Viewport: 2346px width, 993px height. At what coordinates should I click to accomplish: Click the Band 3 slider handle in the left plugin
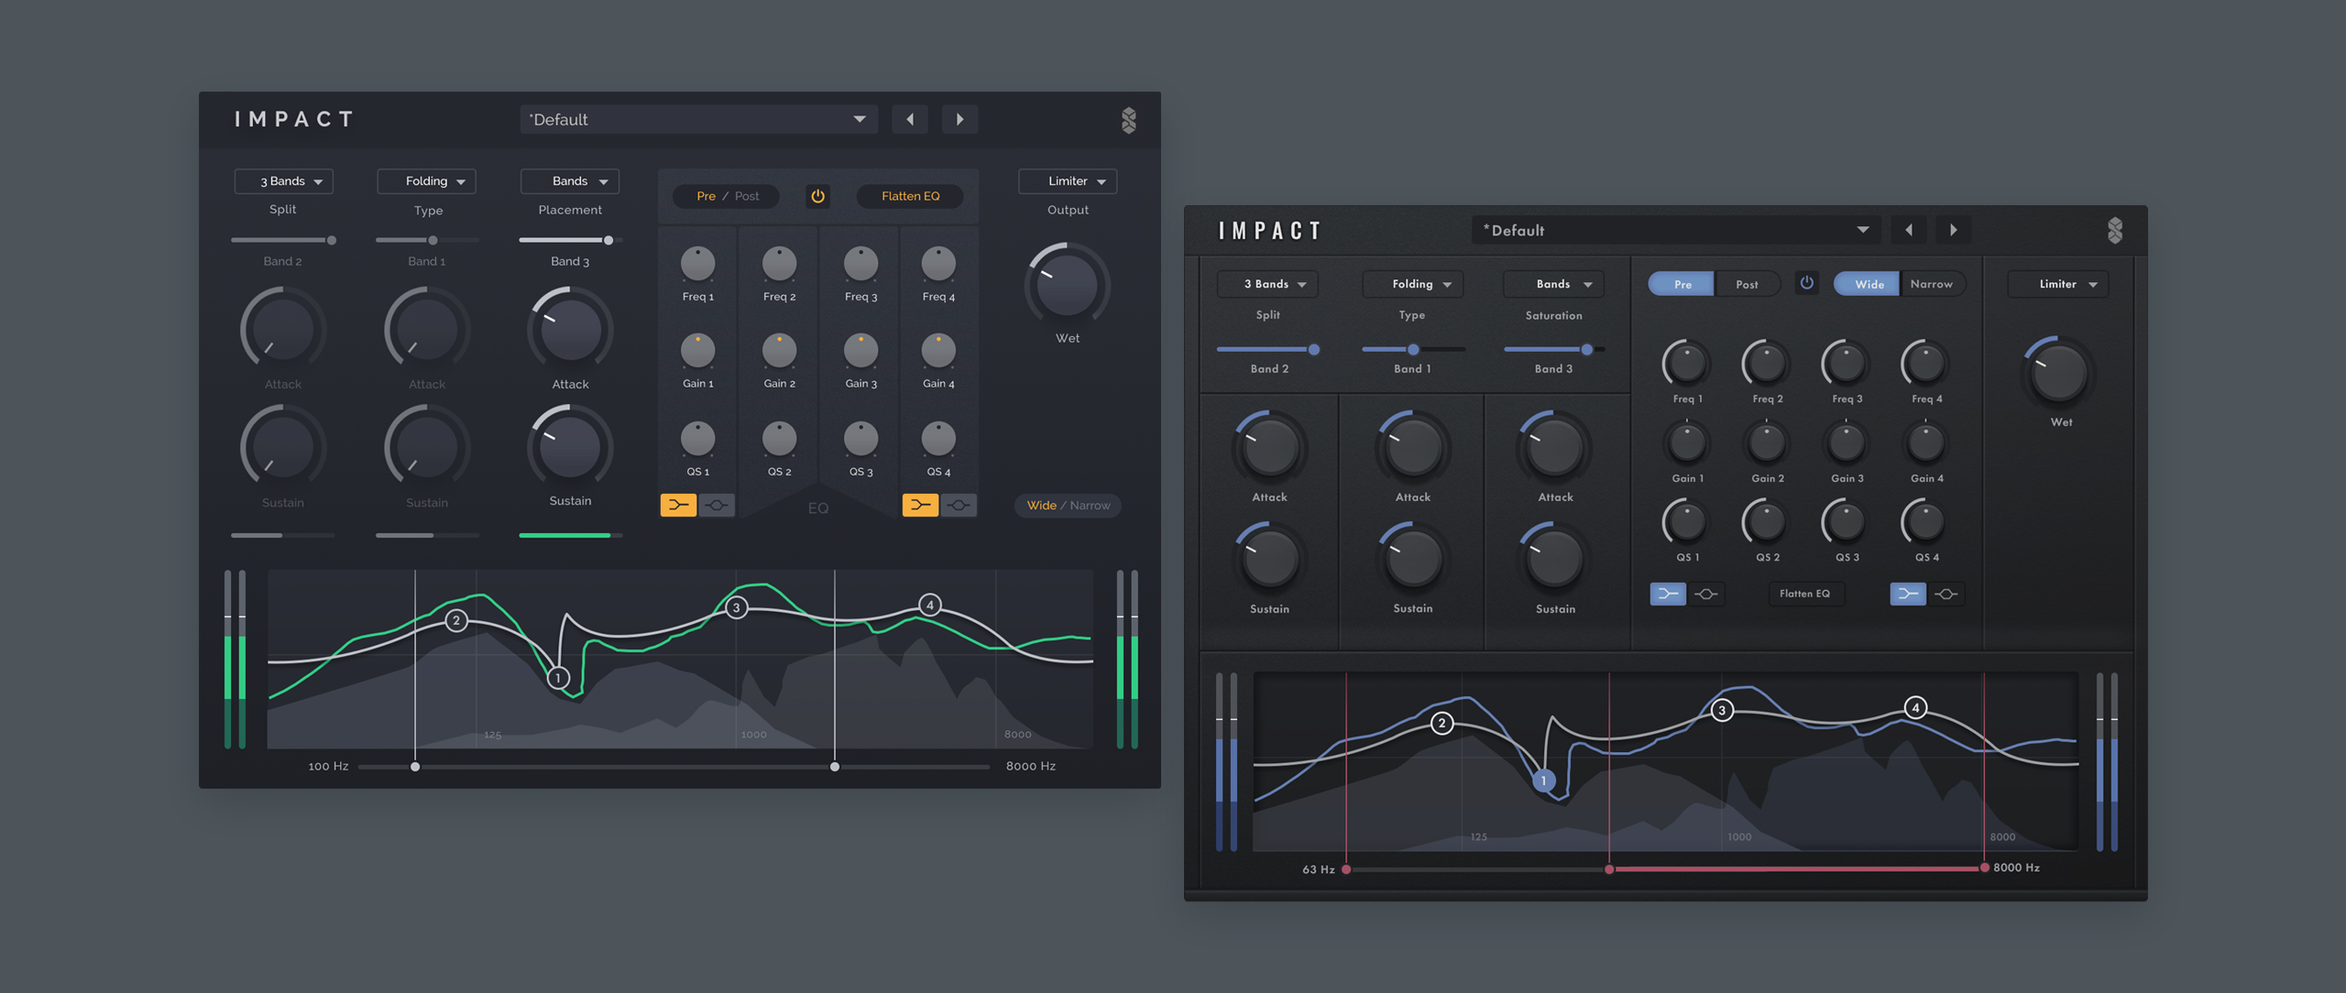point(608,240)
